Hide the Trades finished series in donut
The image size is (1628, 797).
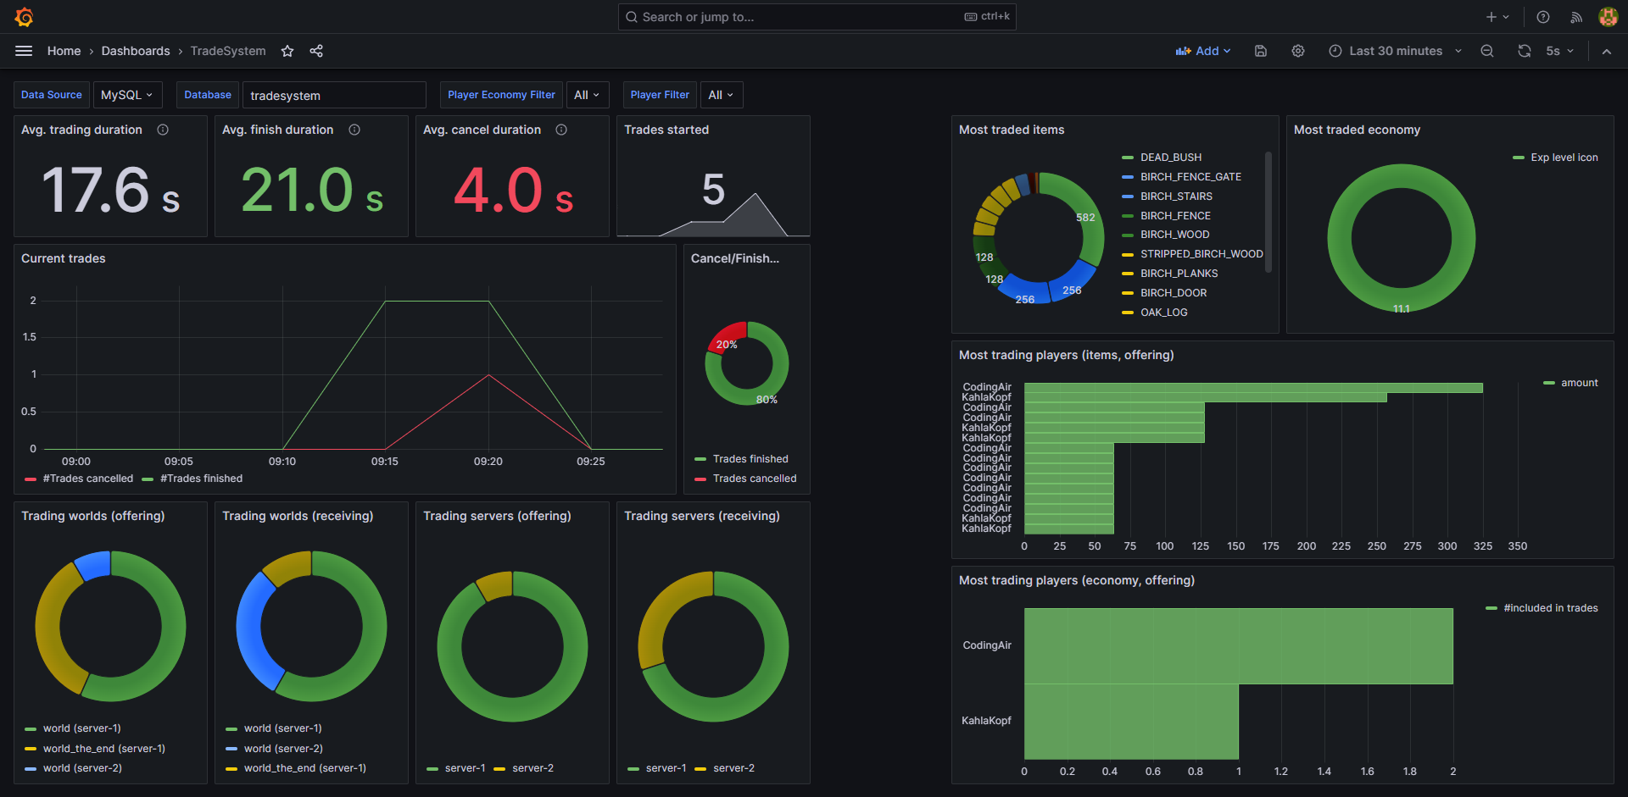[750, 458]
